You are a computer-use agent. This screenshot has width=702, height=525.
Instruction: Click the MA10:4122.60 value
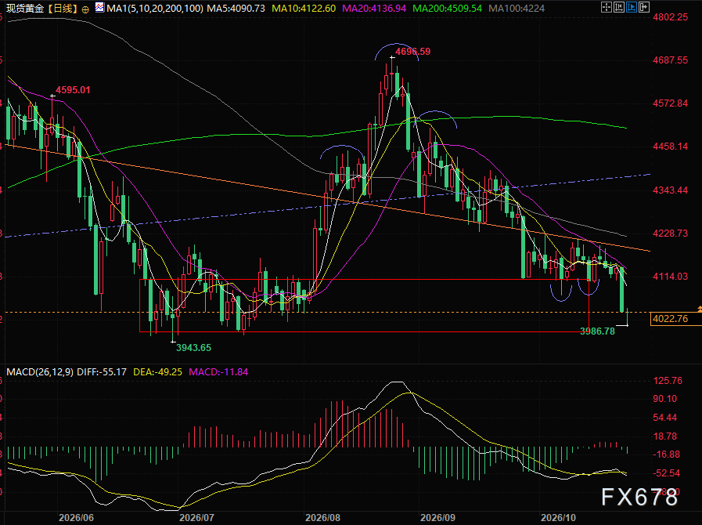tap(304, 9)
